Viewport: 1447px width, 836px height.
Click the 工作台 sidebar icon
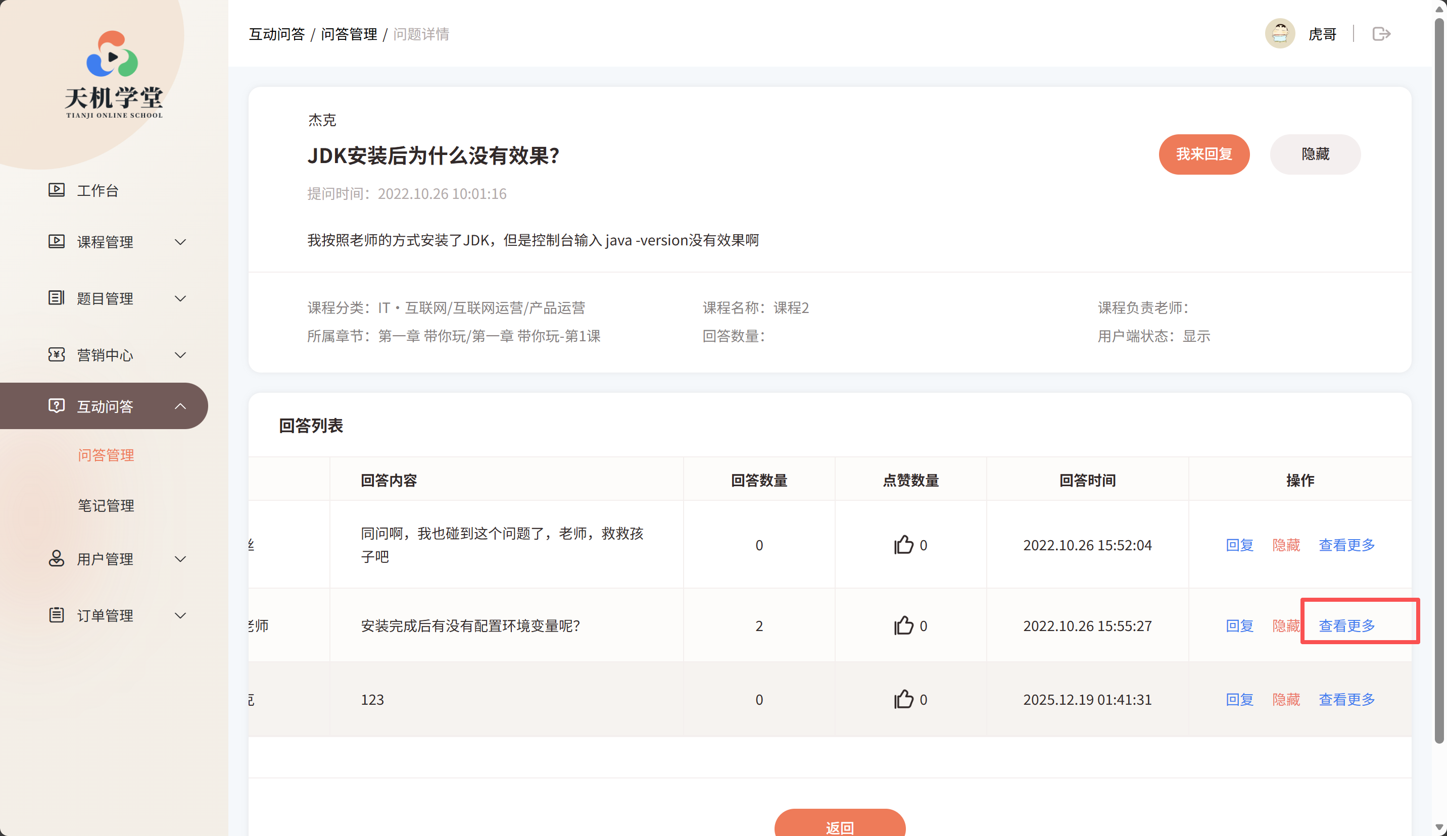(x=56, y=190)
